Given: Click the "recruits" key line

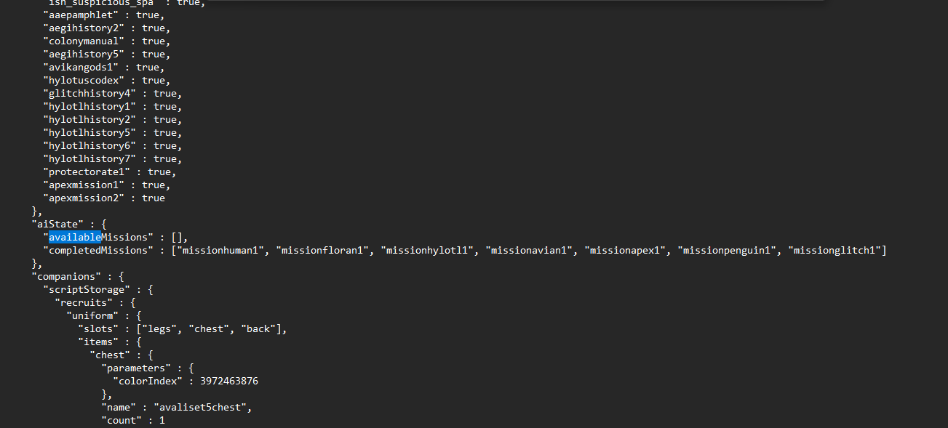Looking at the screenshot, I should tap(84, 302).
